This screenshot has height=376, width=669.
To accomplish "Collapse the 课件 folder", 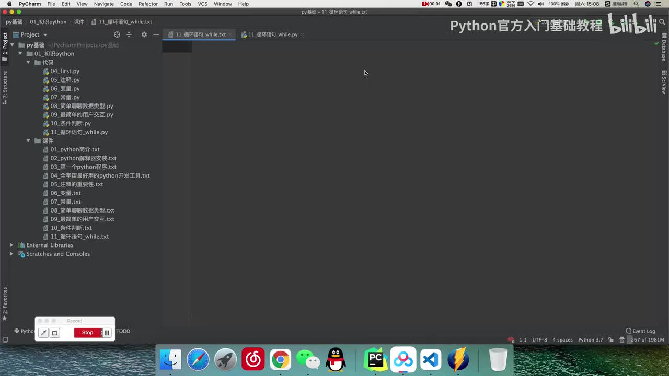I will (29, 140).
